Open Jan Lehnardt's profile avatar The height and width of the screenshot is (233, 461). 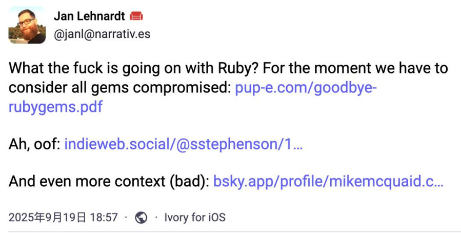pos(27,25)
